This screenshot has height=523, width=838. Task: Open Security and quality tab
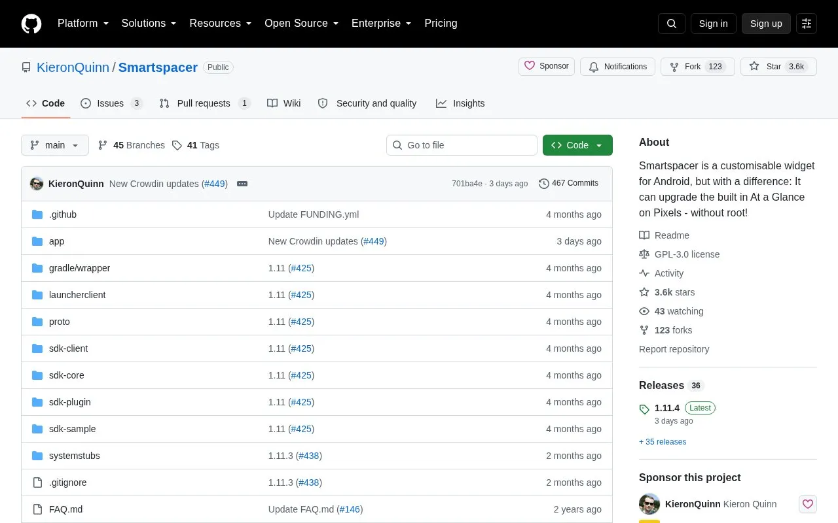pyautogui.click(x=367, y=103)
